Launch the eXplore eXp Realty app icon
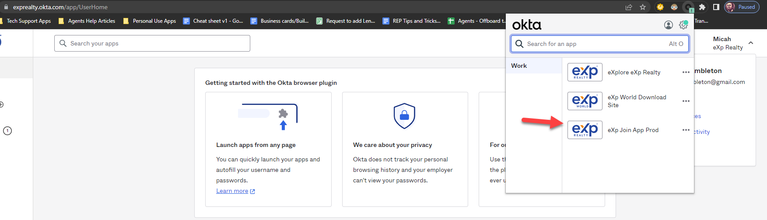 click(585, 72)
